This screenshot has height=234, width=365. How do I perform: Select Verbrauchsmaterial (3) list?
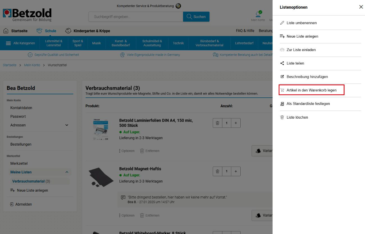click(x=31, y=181)
